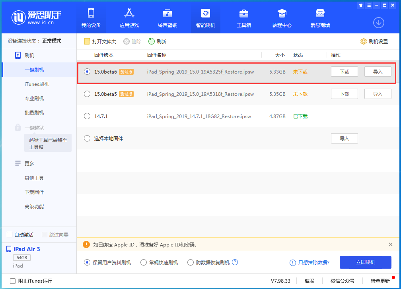Click the orange warning icon in banner
This screenshot has width=401, height=289.
(x=86, y=244)
